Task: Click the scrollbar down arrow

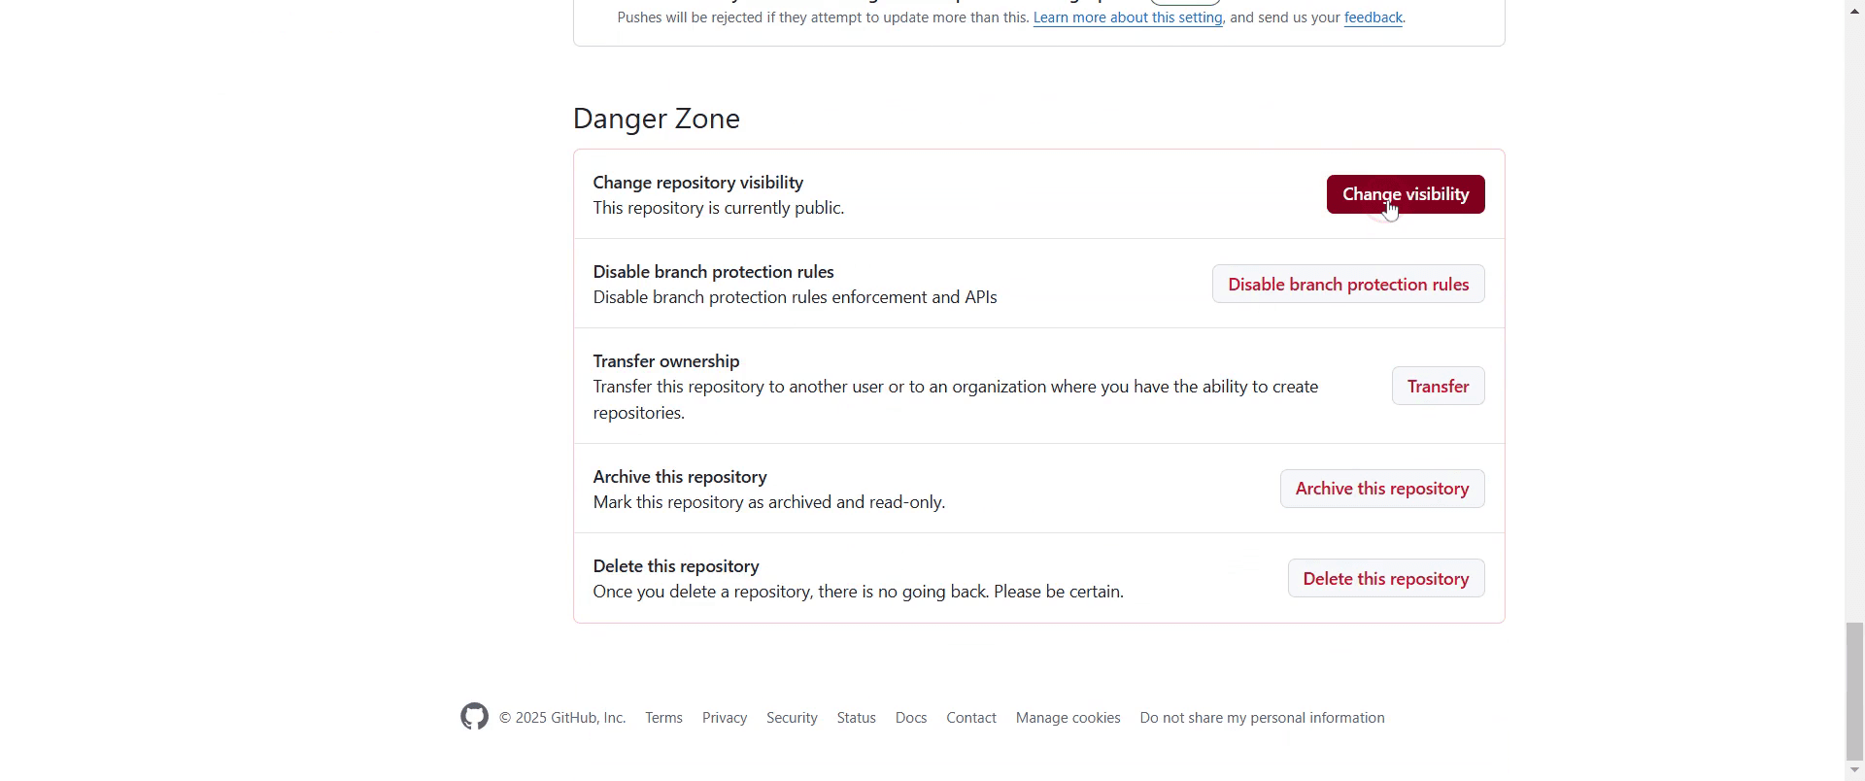Action: click(1854, 771)
